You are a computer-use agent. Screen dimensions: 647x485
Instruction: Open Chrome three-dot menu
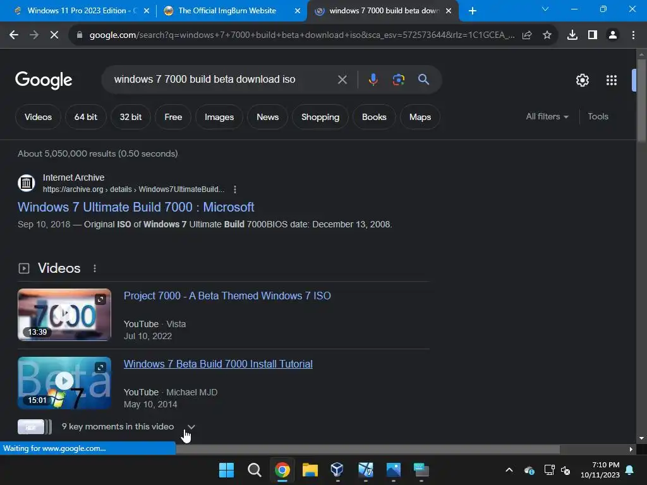tap(633, 35)
